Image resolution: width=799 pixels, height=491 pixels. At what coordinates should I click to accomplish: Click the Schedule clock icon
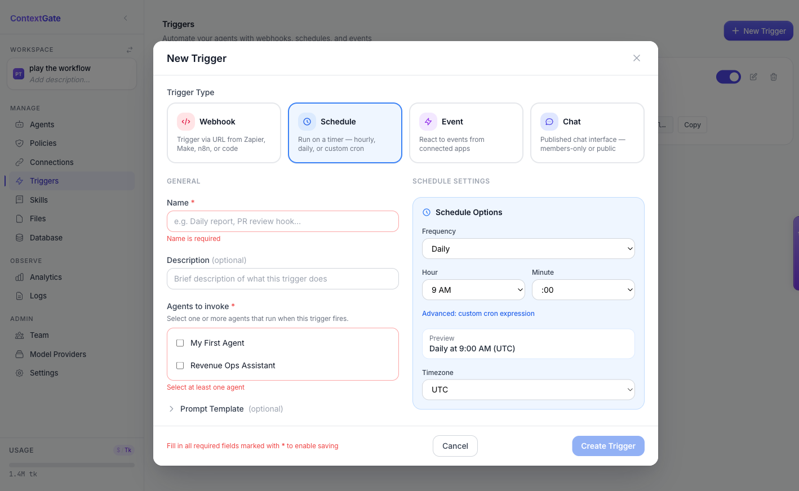pyautogui.click(x=307, y=122)
